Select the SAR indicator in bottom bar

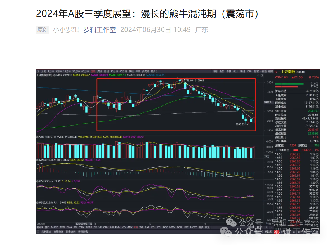147,228
